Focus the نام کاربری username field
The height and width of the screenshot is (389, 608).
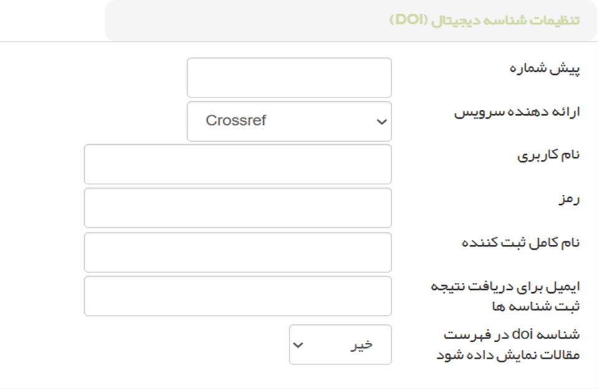(238, 165)
